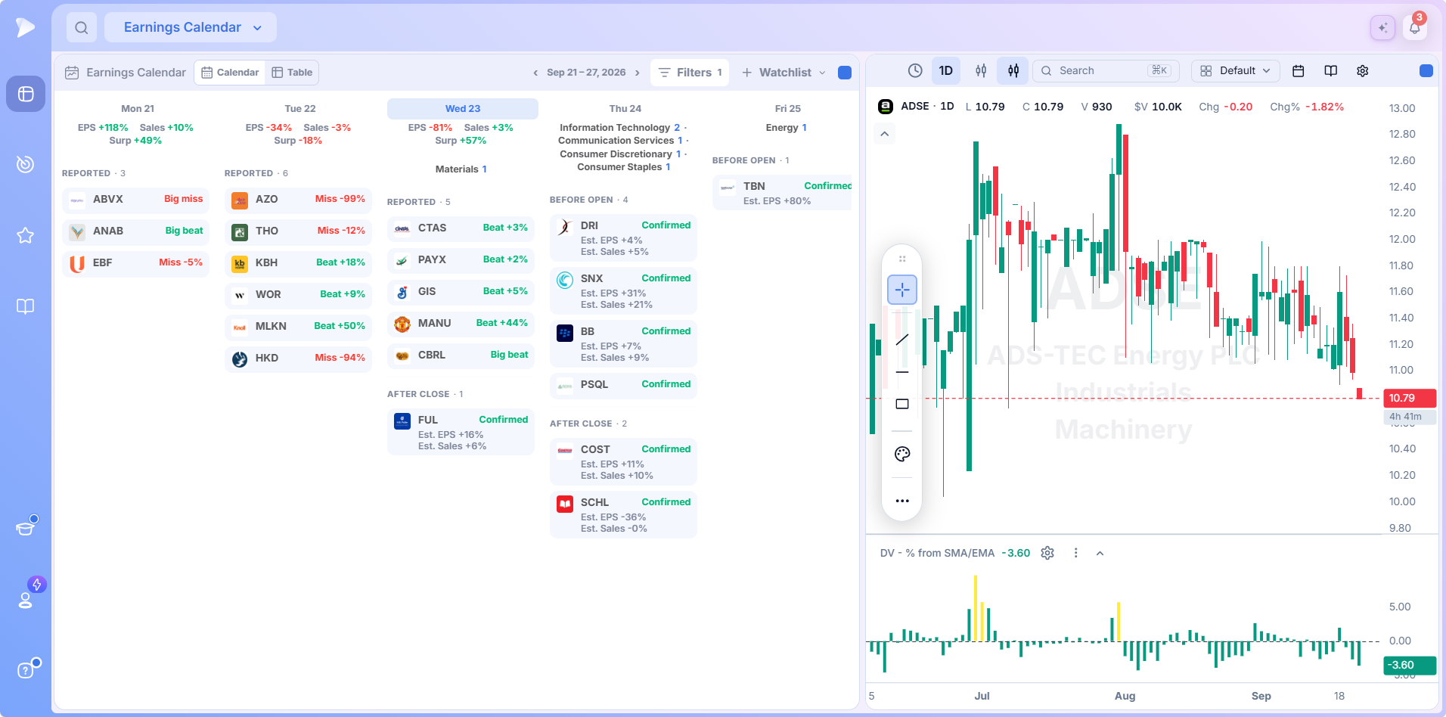Open DV indicator settings gear
Image resolution: width=1446 pixels, height=717 pixels.
coord(1047,553)
